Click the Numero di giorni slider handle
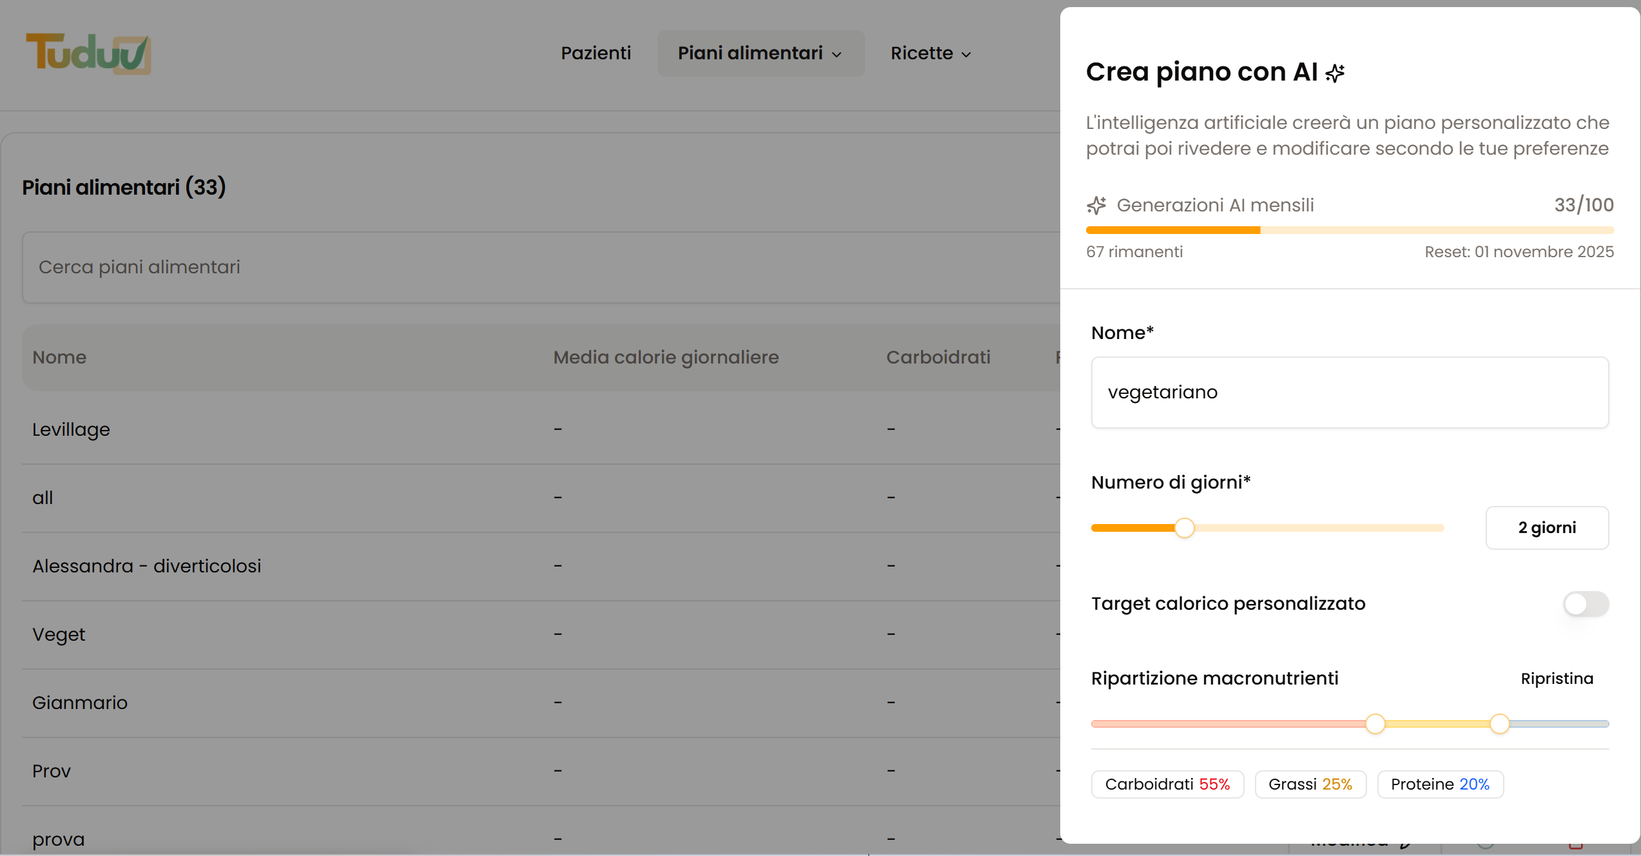The image size is (1641, 856). [1184, 528]
